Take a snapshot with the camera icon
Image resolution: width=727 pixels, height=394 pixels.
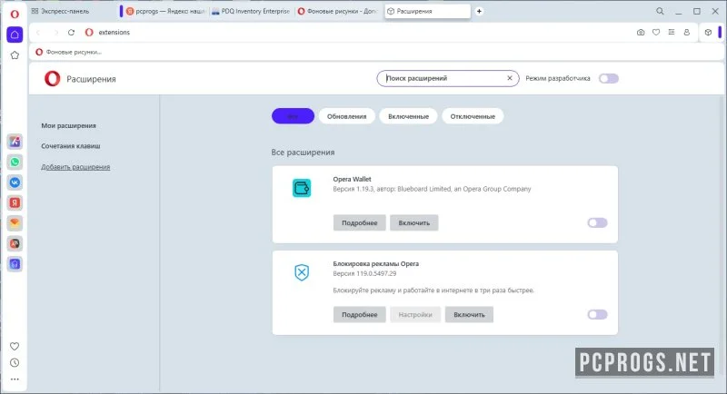(x=641, y=33)
